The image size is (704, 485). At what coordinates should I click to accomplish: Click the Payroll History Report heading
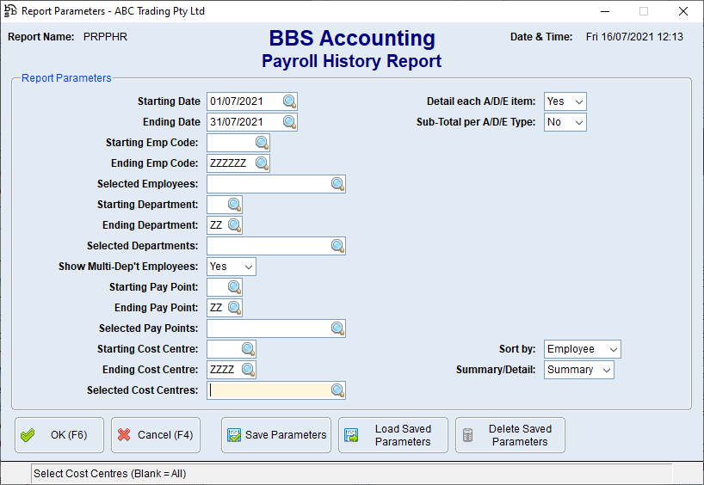[351, 61]
